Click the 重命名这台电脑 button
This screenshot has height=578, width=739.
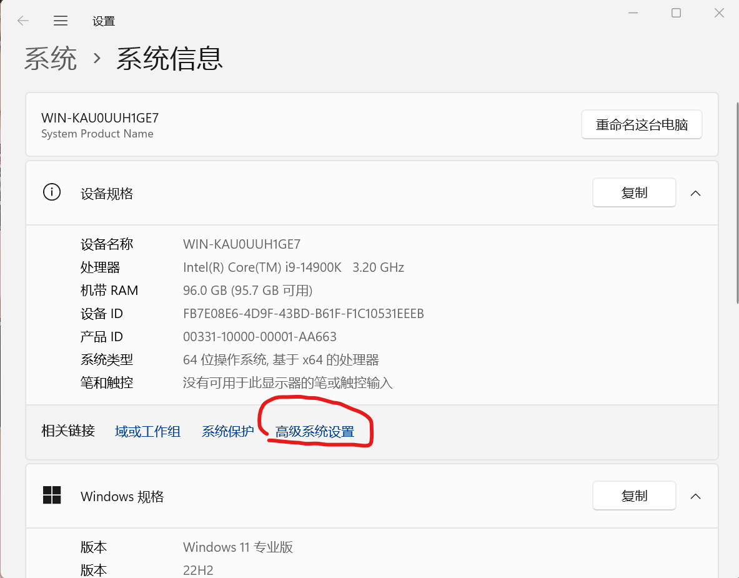642,124
